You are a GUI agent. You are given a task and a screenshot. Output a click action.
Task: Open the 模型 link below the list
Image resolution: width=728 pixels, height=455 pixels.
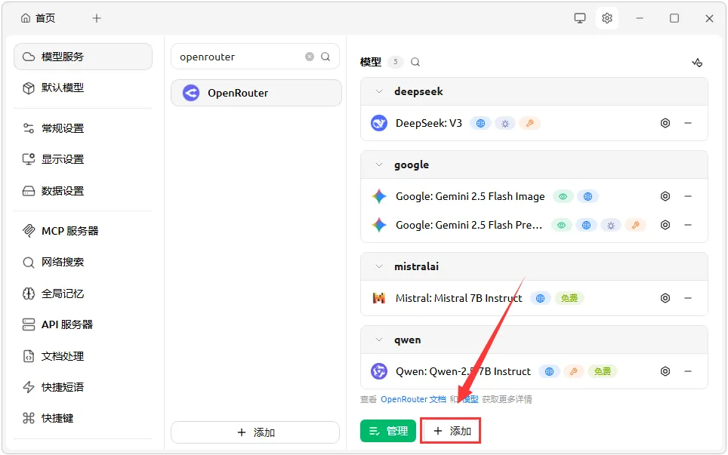[x=470, y=399]
